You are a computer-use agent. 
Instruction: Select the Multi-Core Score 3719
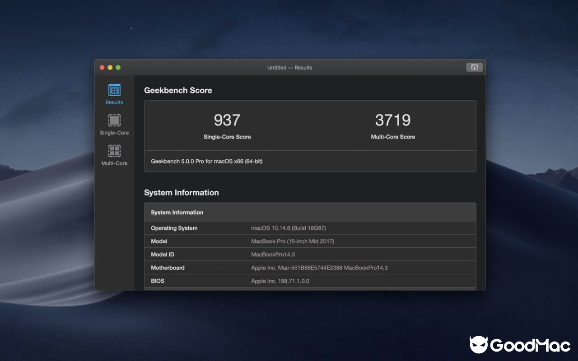(x=393, y=120)
